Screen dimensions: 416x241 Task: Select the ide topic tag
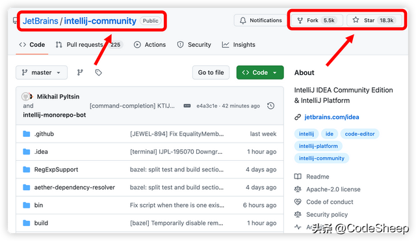[330, 134]
